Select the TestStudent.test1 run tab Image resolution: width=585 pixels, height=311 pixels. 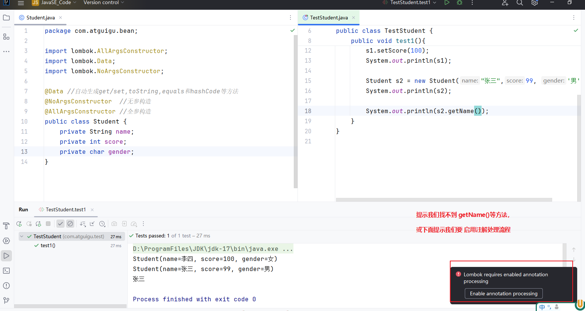(66, 209)
